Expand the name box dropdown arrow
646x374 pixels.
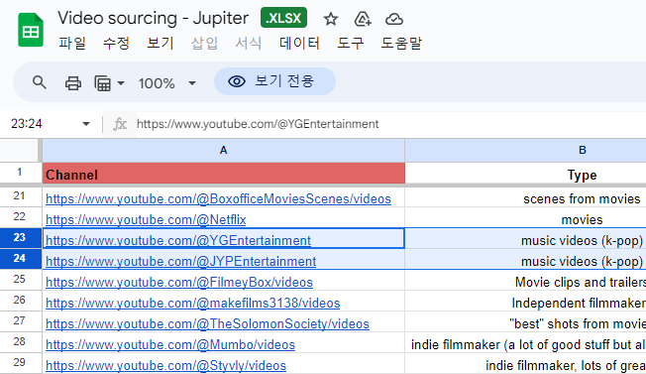85,124
